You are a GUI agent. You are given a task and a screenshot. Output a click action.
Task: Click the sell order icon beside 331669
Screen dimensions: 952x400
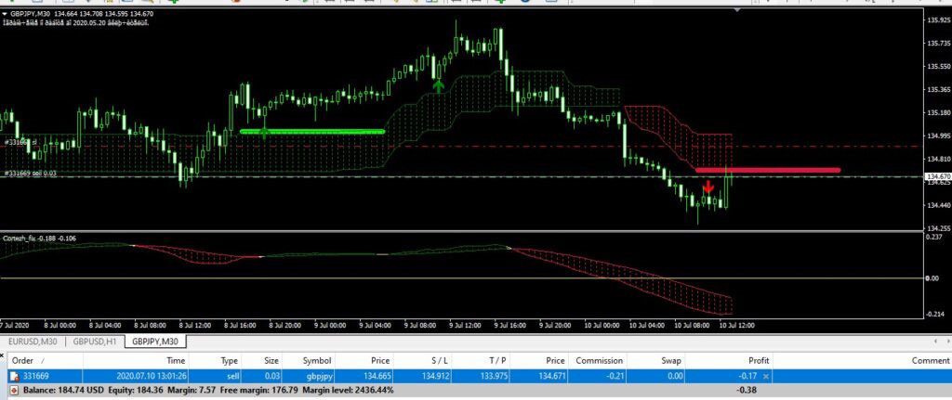pyautogui.click(x=15, y=377)
